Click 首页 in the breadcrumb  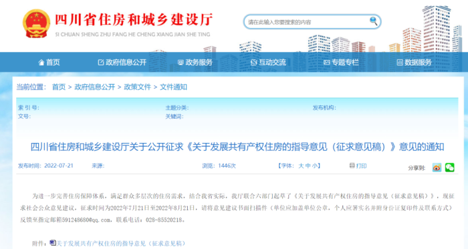[x=59, y=87]
